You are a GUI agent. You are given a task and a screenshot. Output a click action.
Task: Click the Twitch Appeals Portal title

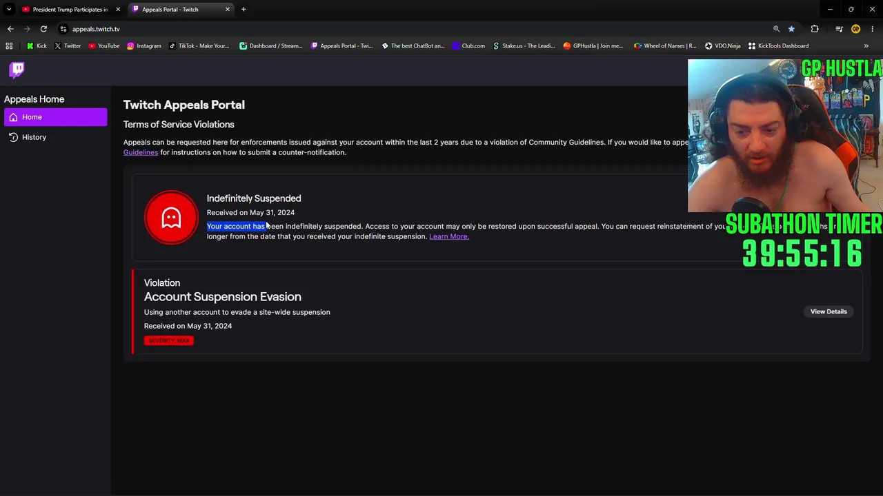click(x=184, y=105)
